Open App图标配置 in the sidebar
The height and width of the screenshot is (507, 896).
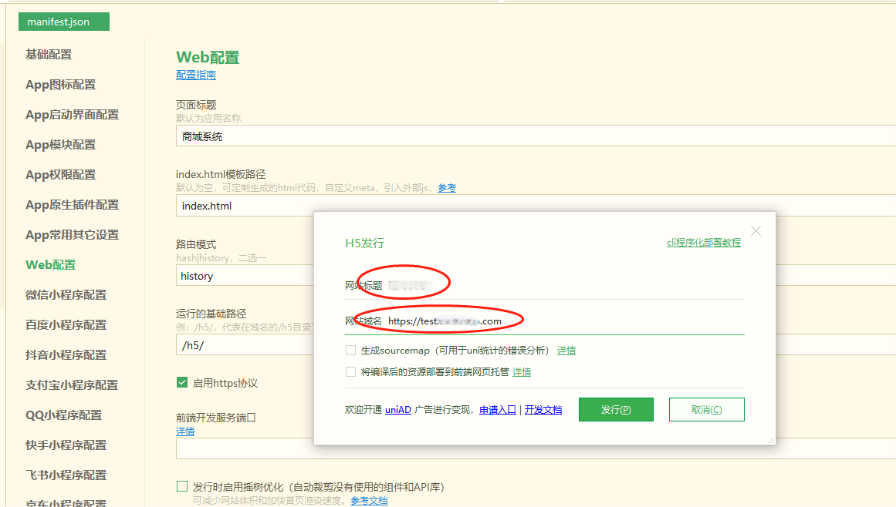coord(60,85)
